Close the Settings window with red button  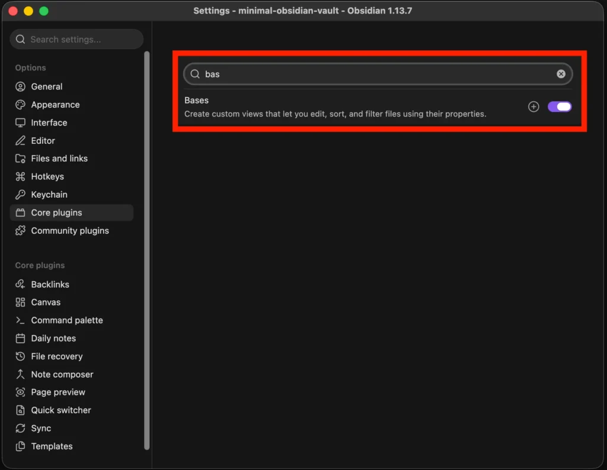(x=13, y=11)
